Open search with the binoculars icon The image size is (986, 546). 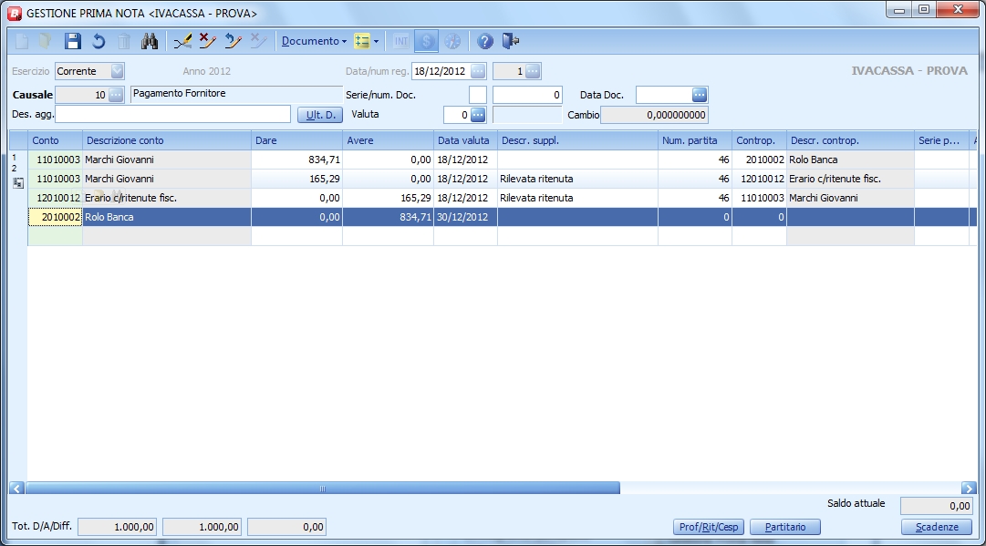[150, 41]
